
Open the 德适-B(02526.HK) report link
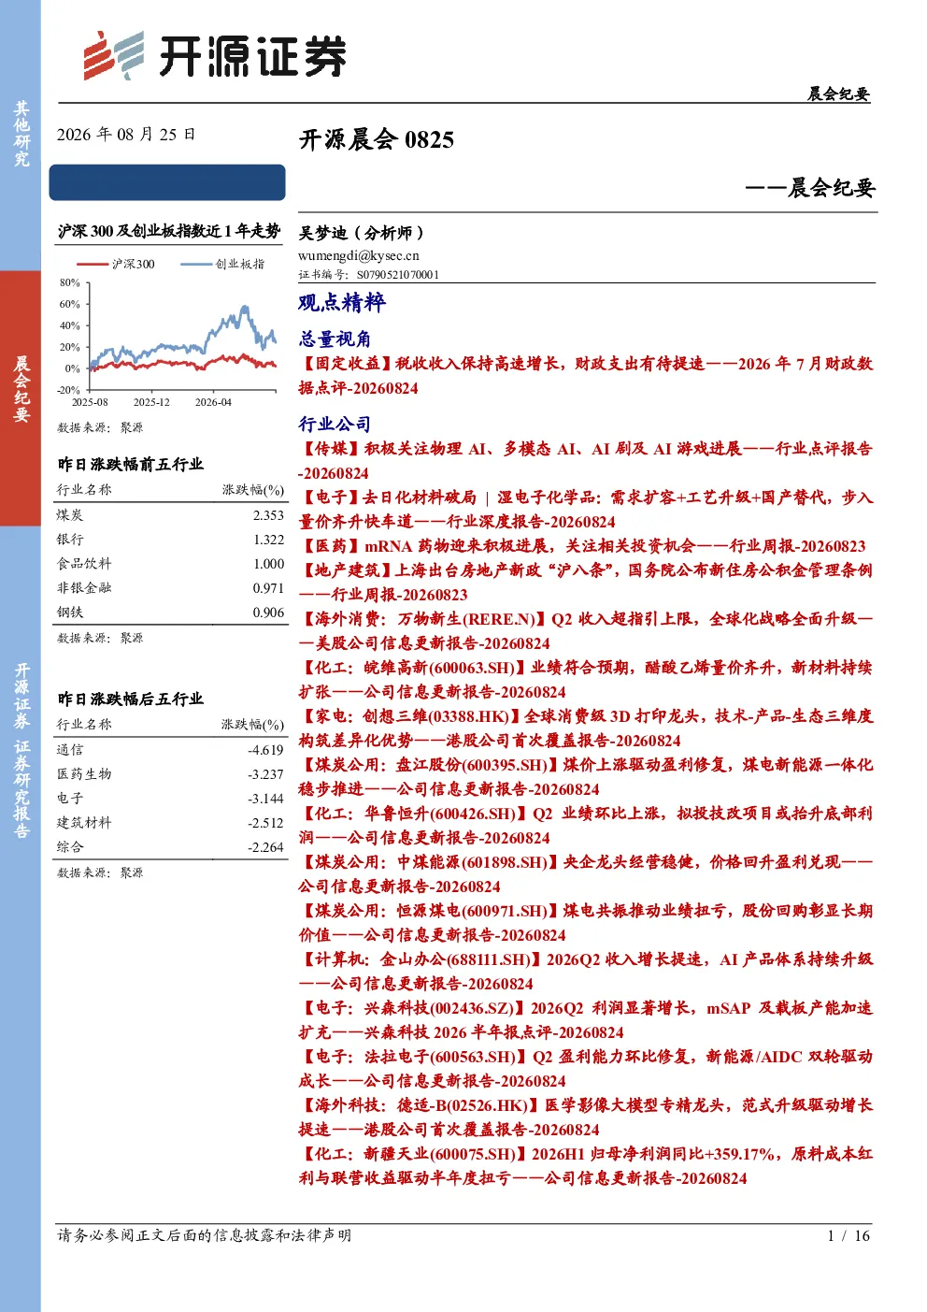pos(586,1117)
